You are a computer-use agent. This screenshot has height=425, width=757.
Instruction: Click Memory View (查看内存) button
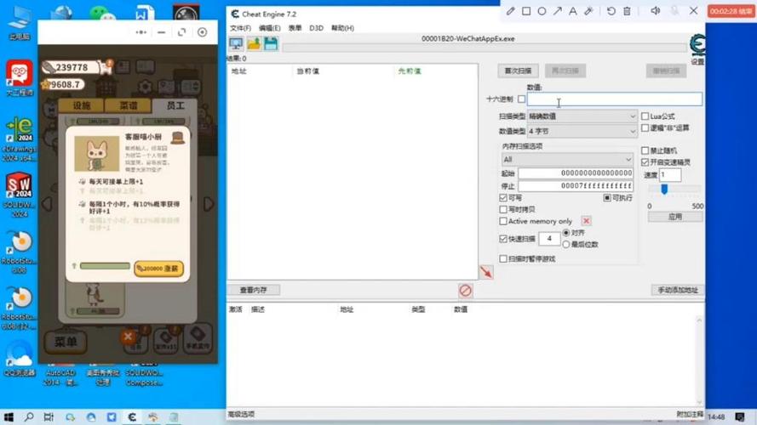(254, 290)
